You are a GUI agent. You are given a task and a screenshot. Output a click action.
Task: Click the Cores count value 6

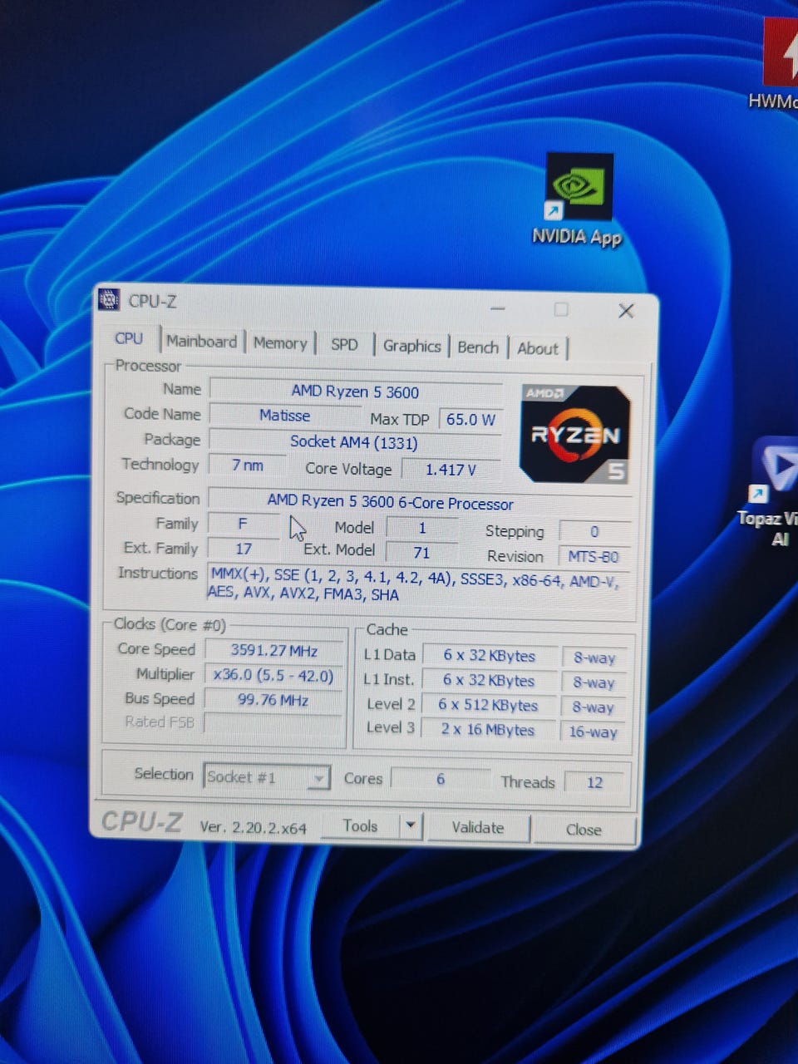pos(440,779)
